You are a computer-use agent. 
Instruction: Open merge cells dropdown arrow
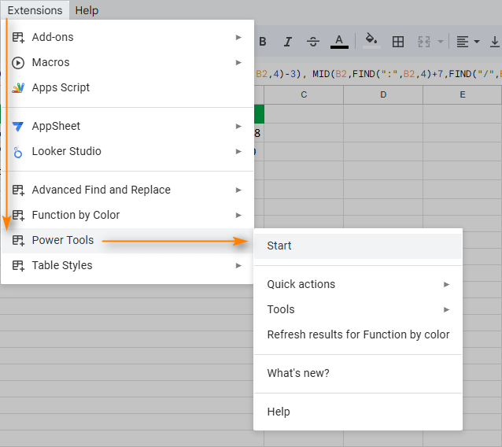click(441, 42)
